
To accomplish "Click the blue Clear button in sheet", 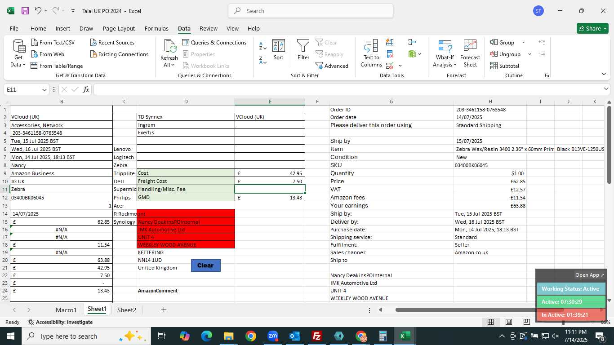I will pos(205,265).
